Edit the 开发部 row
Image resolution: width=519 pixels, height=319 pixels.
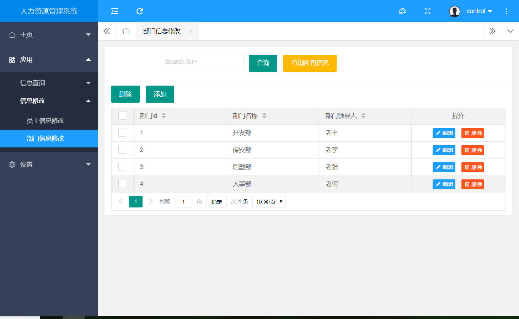click(x=444, y=133)
